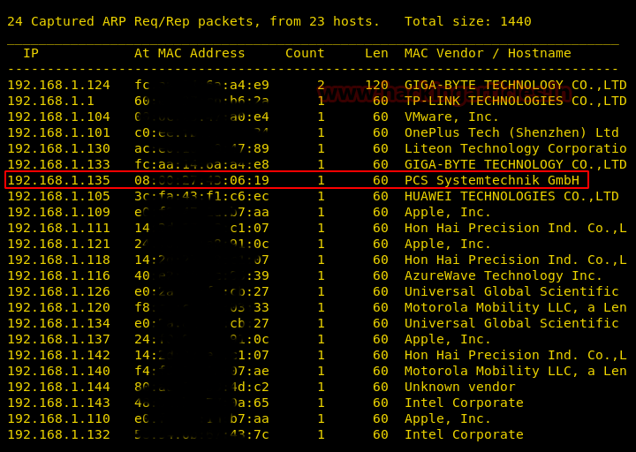Image resolution: width=636 pixels, height=452 pixels.
Task: Click the IP address 192.168.1.109
Action: coord(59,212)
